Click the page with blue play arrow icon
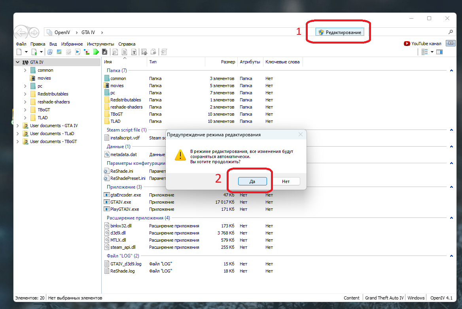Screen dimensions: 462x309 pos(78,52)
